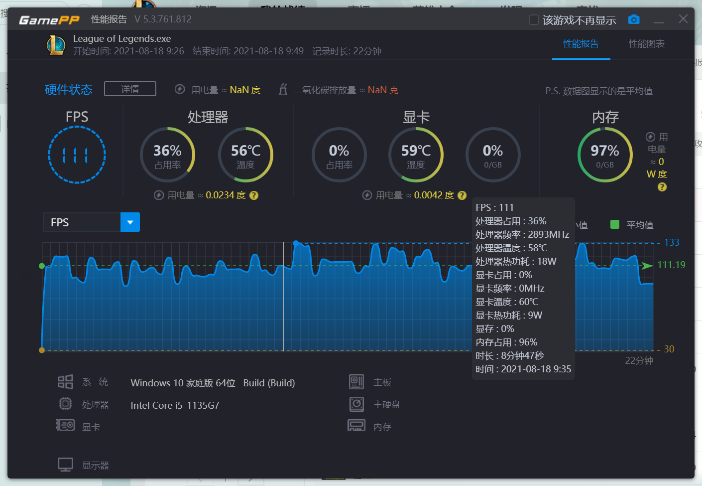Open the FPS chart metric dropdown arrow
The height and width of the screenshot is (486, 702).
coord(130,222)
